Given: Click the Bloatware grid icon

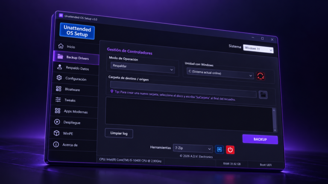Looking at the screenshot, I should point(59,89).
